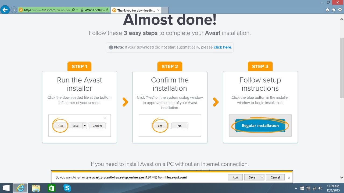This screenshot has height=193, width=344.
Task: Open the Windows Store taskbar icon
Action: (x=51, y=188)
